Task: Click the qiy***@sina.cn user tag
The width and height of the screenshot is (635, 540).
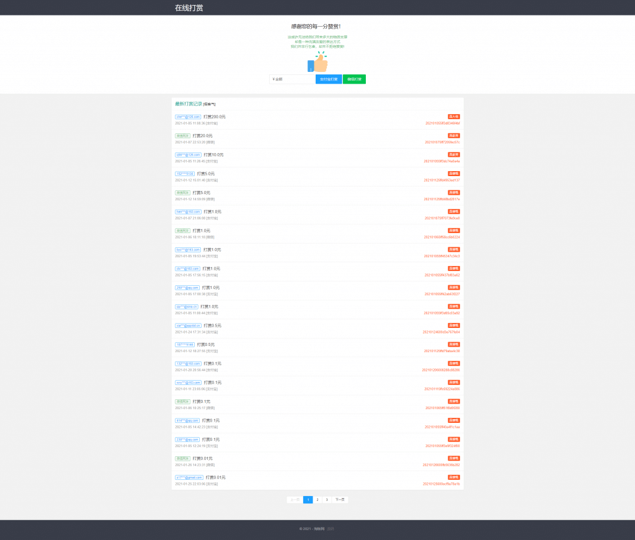Action: [187, 306]
